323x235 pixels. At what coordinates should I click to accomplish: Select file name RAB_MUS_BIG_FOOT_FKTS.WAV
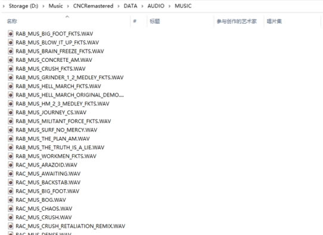[x=54, y=34]
